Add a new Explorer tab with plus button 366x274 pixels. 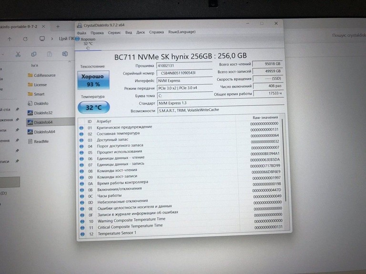tap(58, 27)
